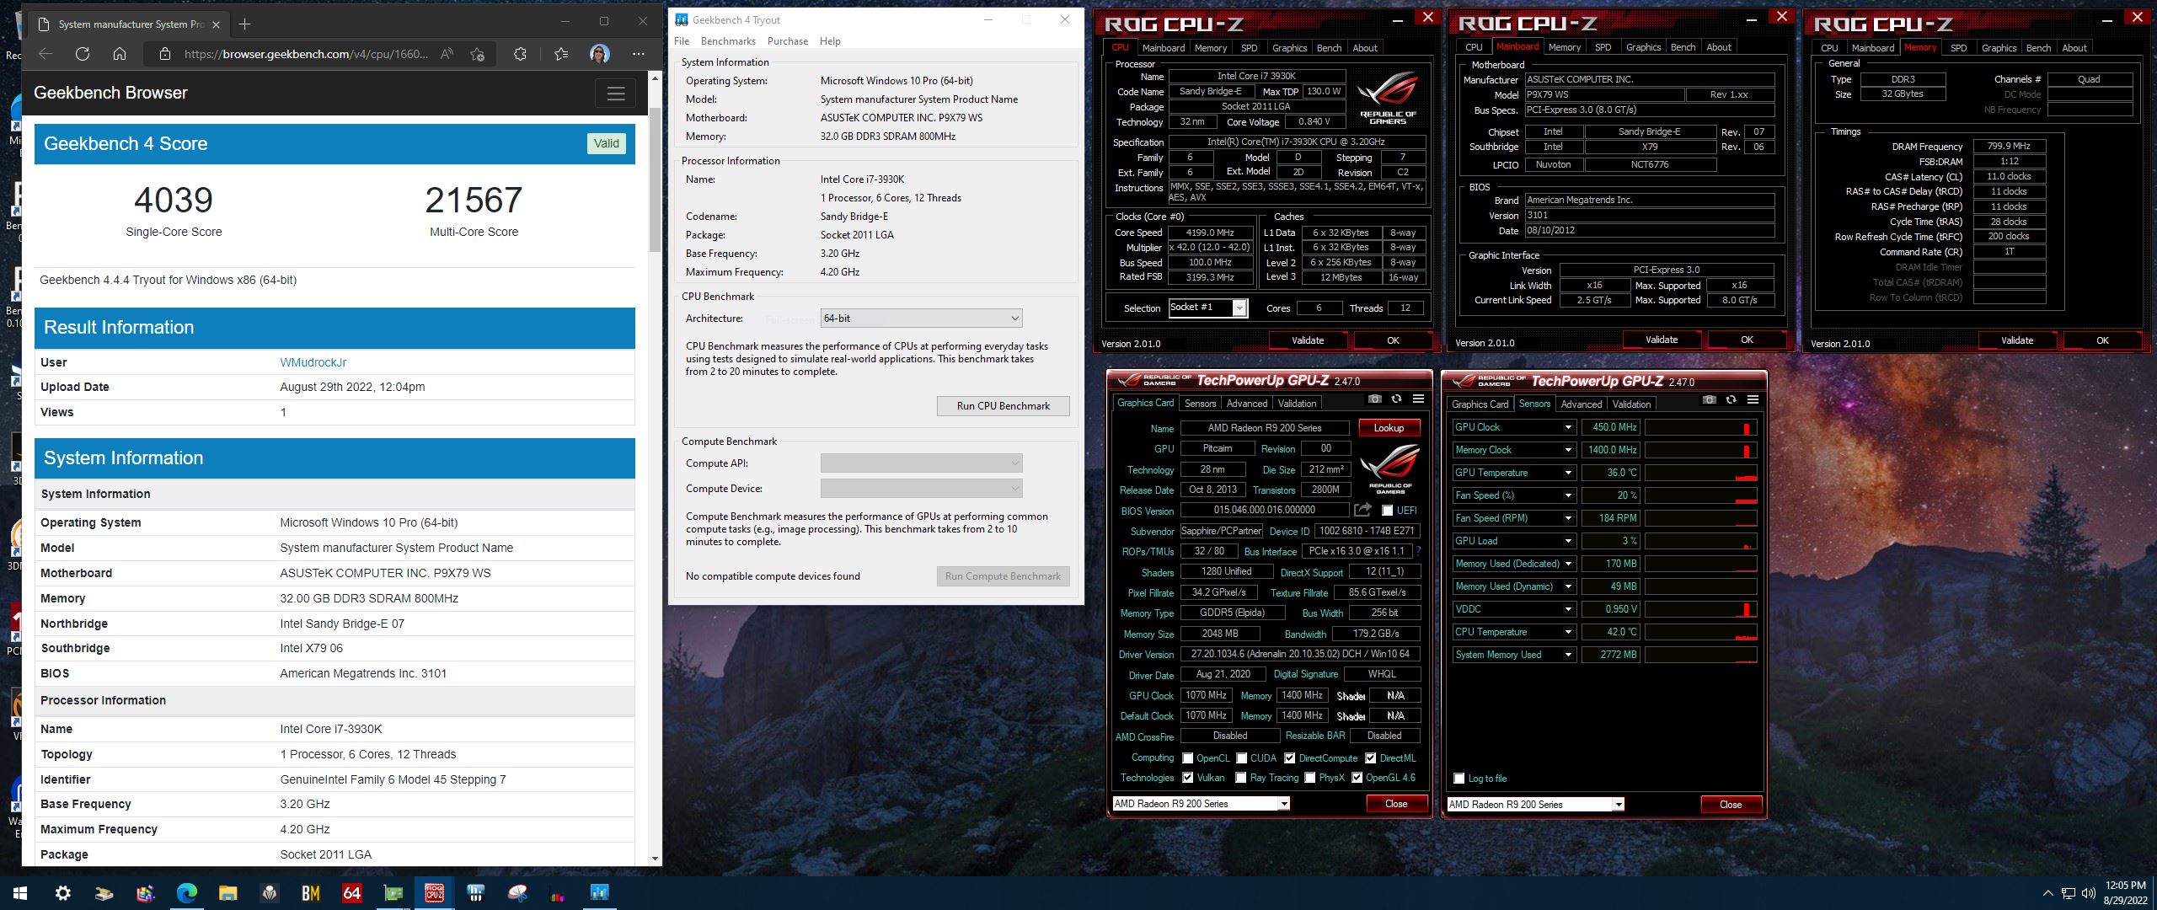Click Edge browser refresh button
Image resolution: width=2157 pixels, height=910 pixels.
point(83,54)
